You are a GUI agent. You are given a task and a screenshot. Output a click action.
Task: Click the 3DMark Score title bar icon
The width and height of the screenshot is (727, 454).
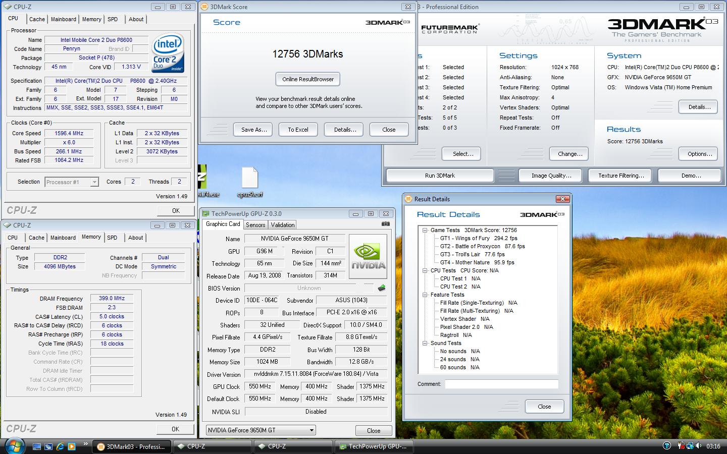(x=204, y=7)
